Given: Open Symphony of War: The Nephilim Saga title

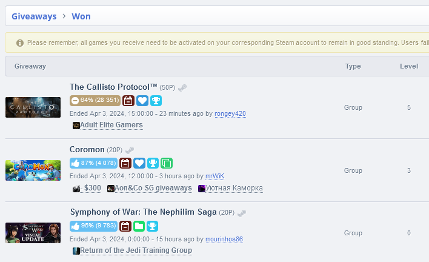Looking at the screenshot, I should 144,212.
